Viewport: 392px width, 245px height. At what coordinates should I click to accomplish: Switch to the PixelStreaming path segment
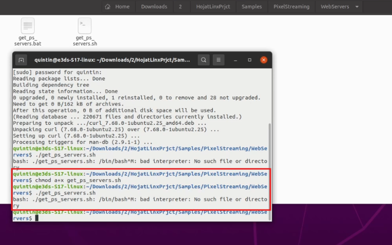point(291,7)
